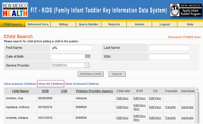
Task: Open IFSP Edit/View for Alvidrez, Ana
Action: pos(140,98)
